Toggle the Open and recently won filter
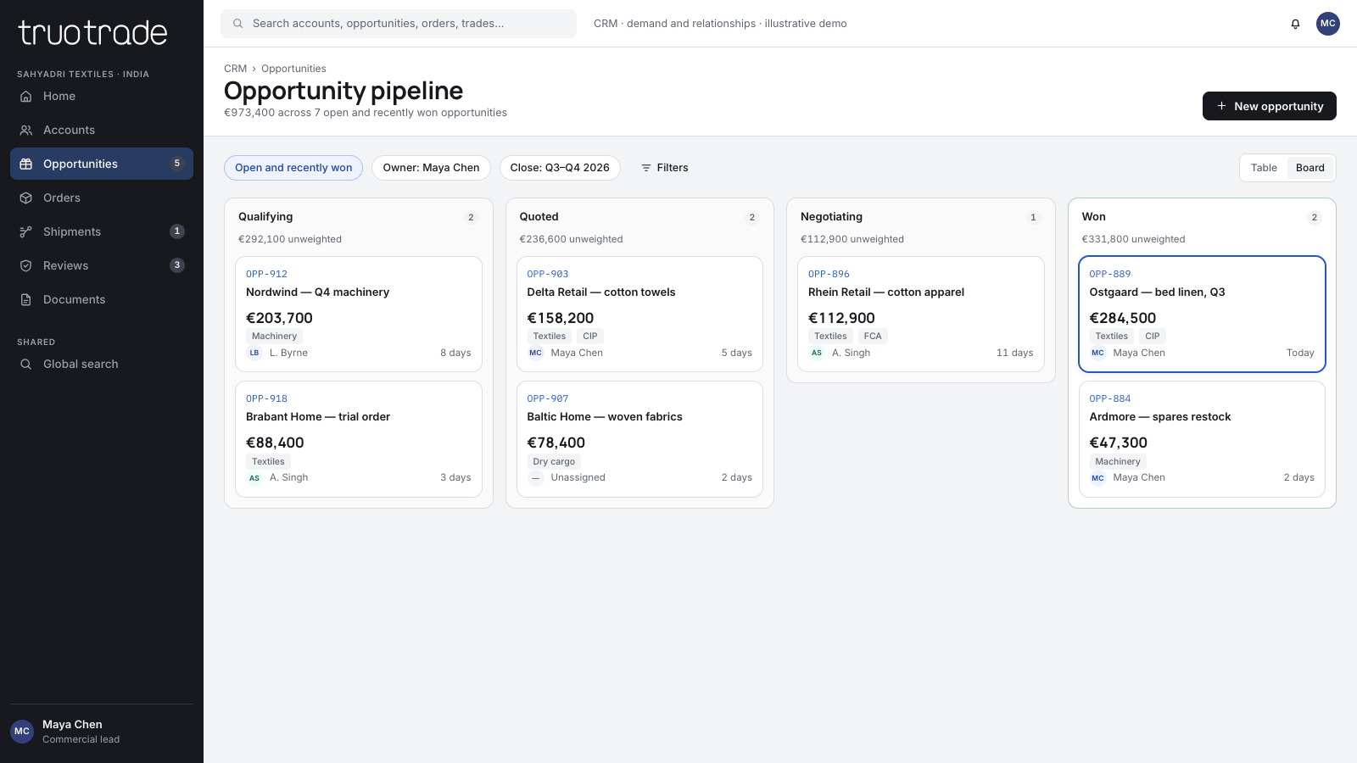Image resolution: width=1357 pixels, height=763 pixels. 293,168
